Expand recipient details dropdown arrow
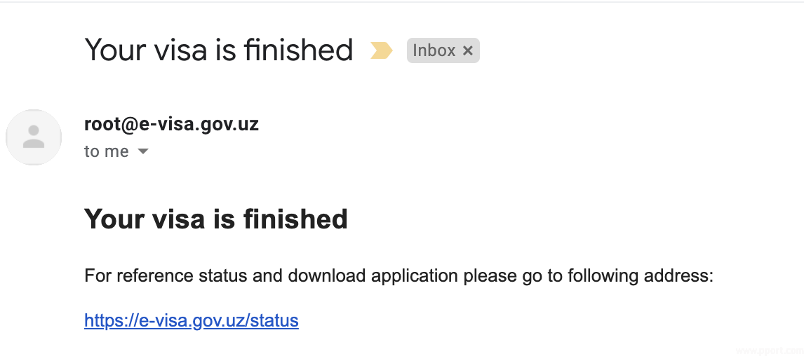 pyautogui.click(x=142, y=151)
